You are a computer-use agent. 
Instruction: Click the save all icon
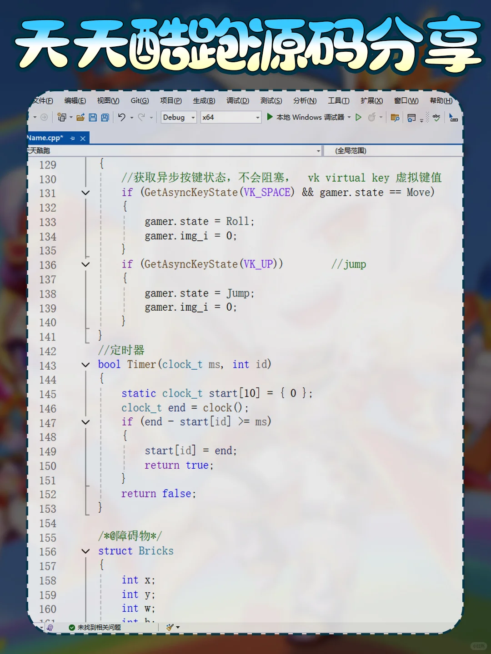point(105,117)
